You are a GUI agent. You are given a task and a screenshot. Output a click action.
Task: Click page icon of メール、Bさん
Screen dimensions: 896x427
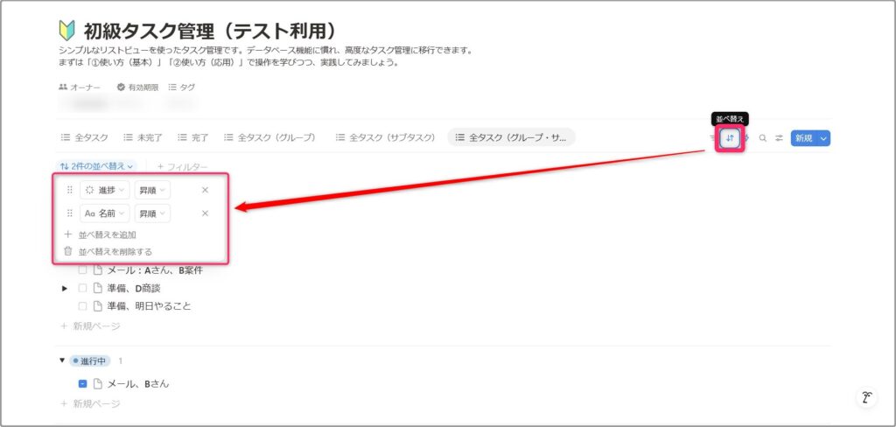[x=98, y=383]
